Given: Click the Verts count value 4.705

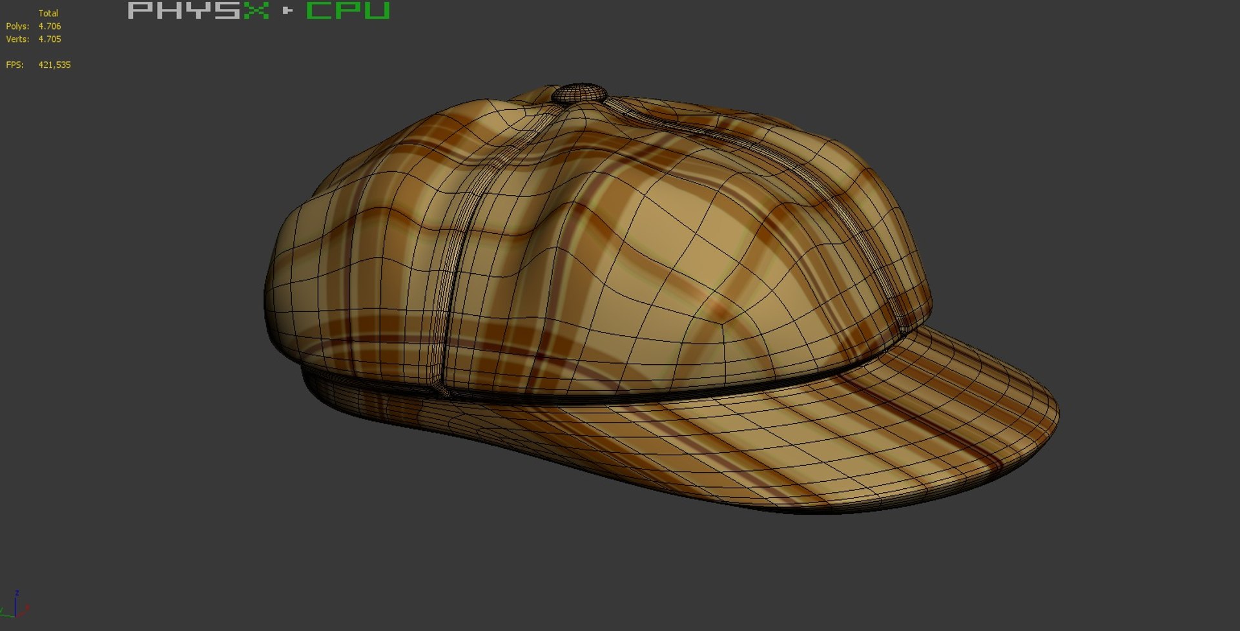Looking at the screenshot, I should [50, 39].
